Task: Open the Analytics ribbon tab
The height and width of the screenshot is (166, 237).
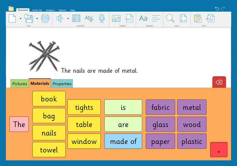Action: coord(50,10)
